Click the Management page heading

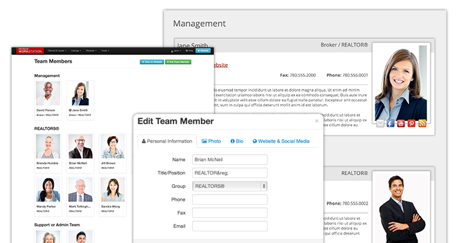pos(200,24)
